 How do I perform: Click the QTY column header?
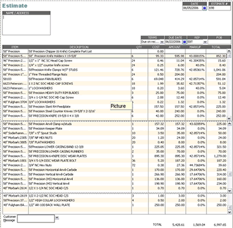point(139,47)
